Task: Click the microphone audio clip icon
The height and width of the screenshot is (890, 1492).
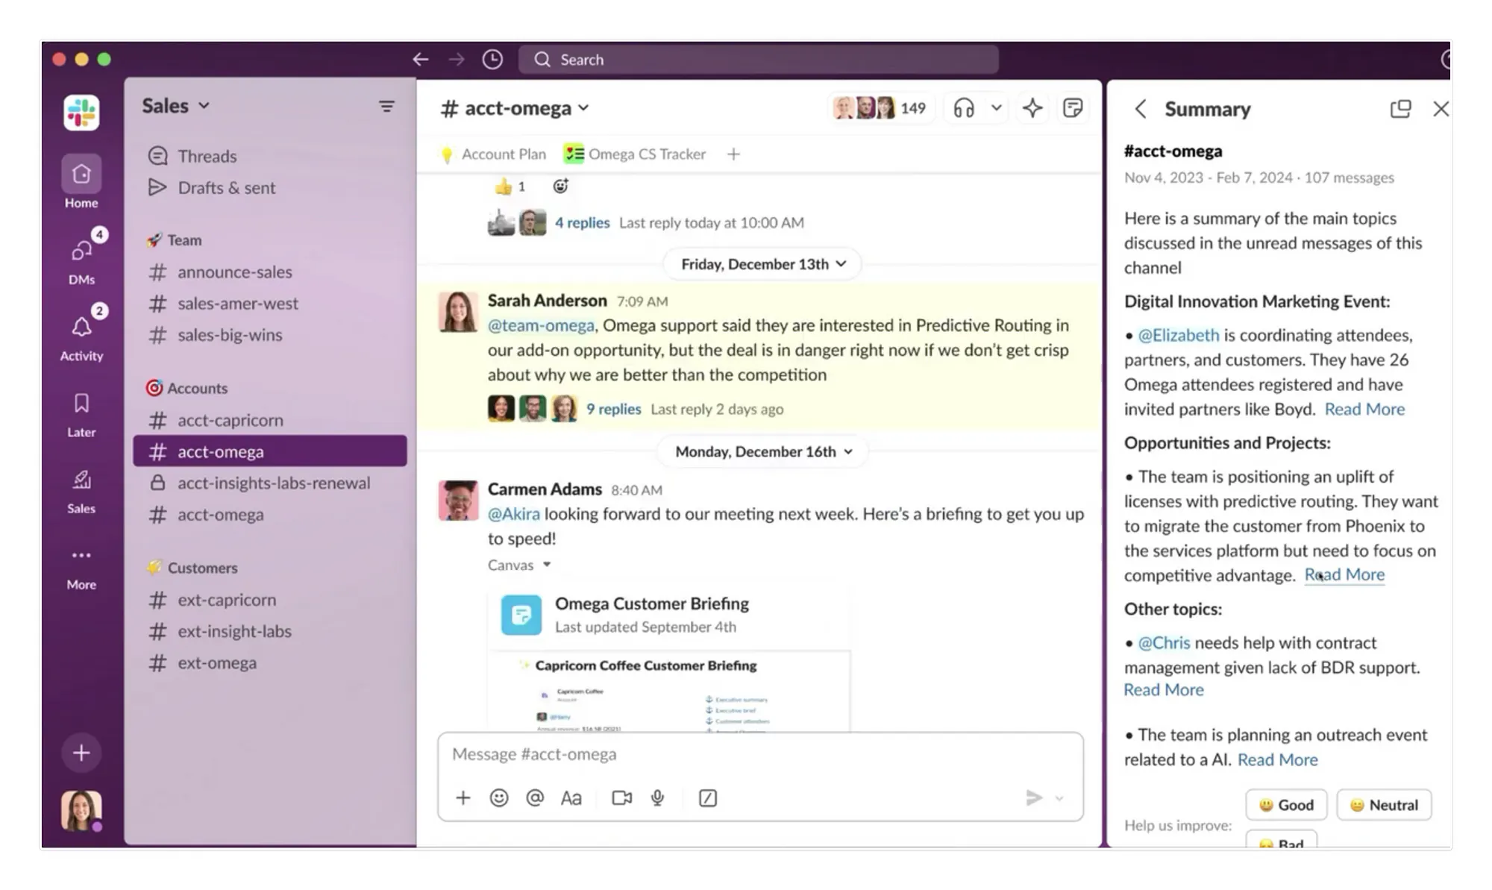Action: [x=657, y=797]
